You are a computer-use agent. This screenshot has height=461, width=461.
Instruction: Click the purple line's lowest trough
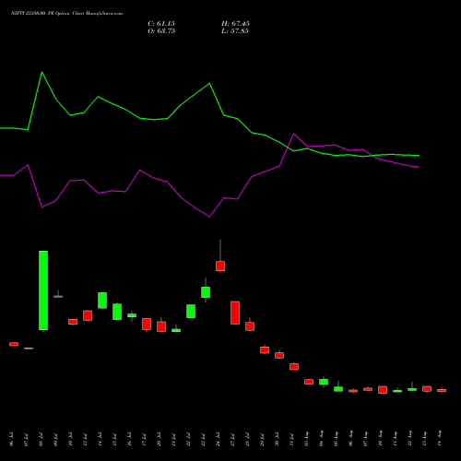(209, 217)
